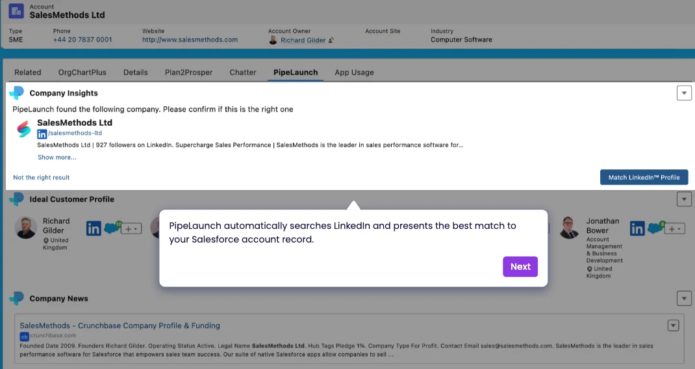The width and height of the screenshot is (695, 369).
Task: Open the Company News section dropdown
Action: click(x=684, y=298)
